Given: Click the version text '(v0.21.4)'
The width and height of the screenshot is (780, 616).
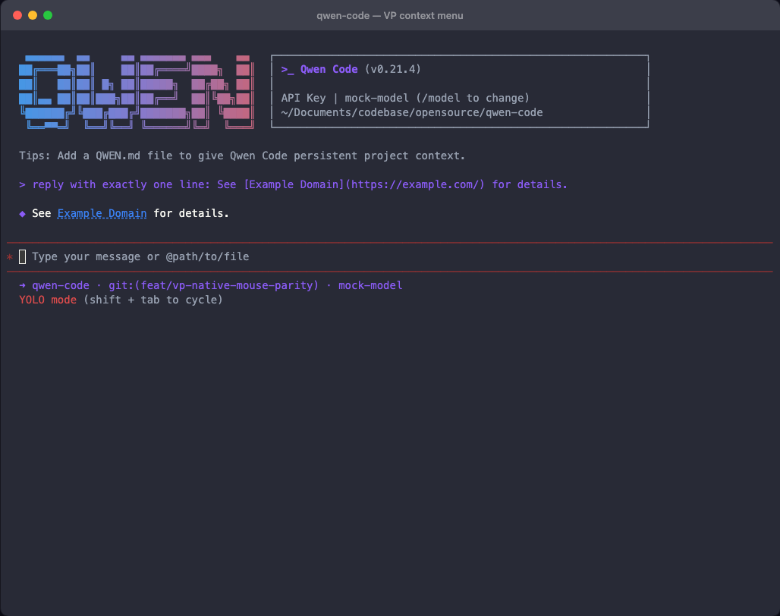Looking at the screenshot, I should point(393,69).
